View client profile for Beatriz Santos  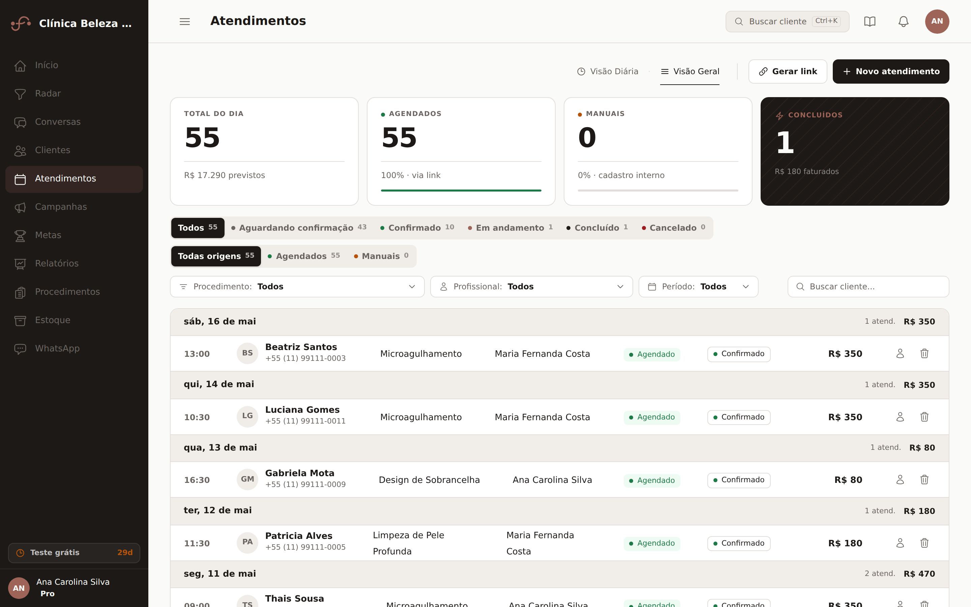900,353
